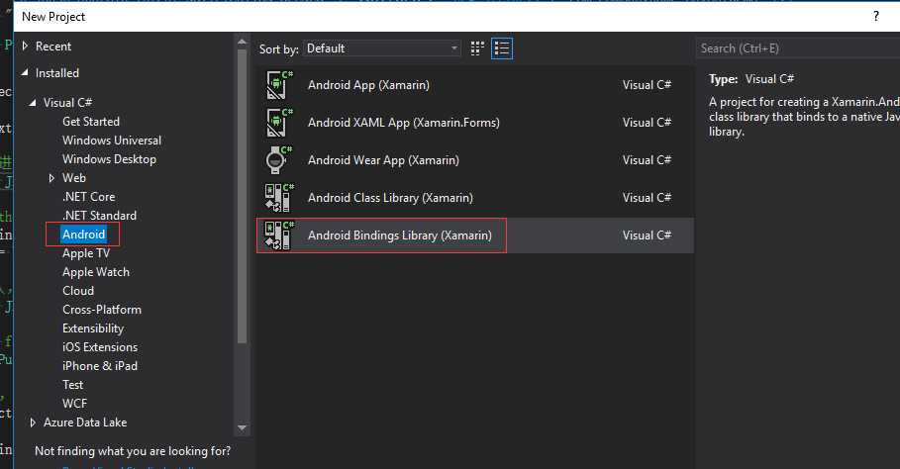Choose Android XAML App (Xamarin.Forms) template
The height and width of the screenshot is (469, 900).
coord(474,123)
